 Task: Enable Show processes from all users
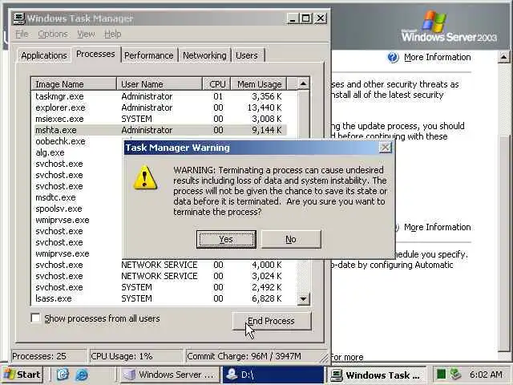point(35,318)
